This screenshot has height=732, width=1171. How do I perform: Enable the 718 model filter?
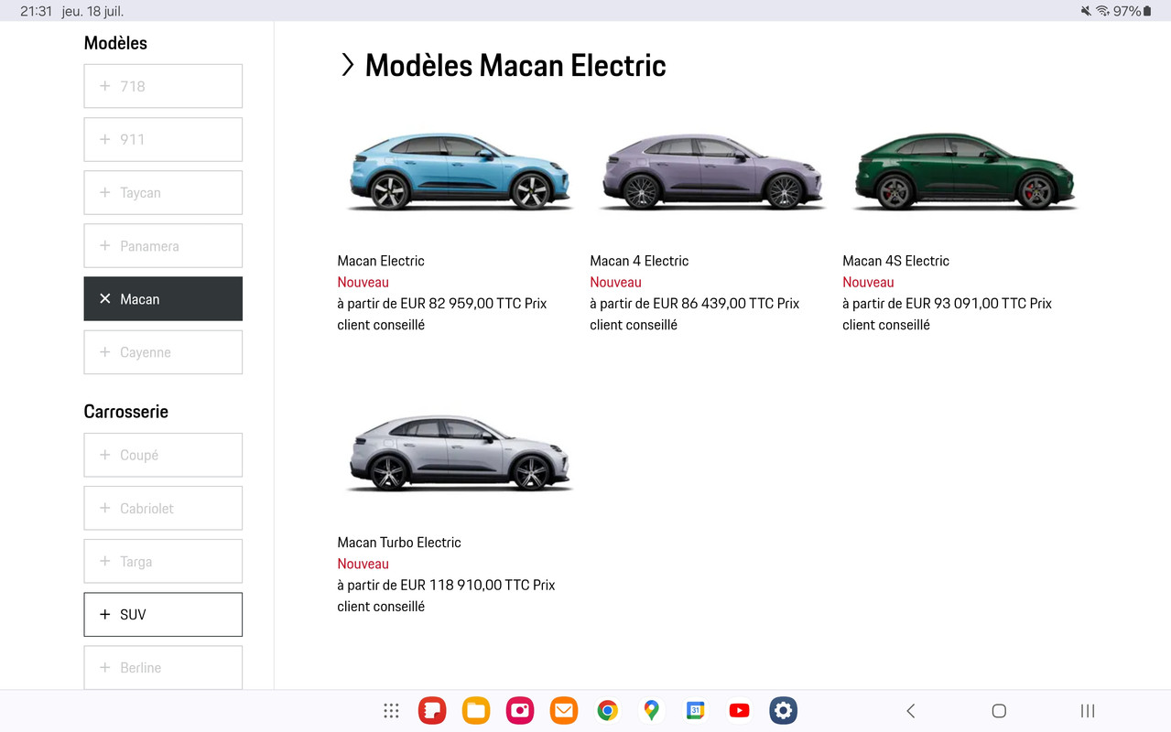click(163, 86)
